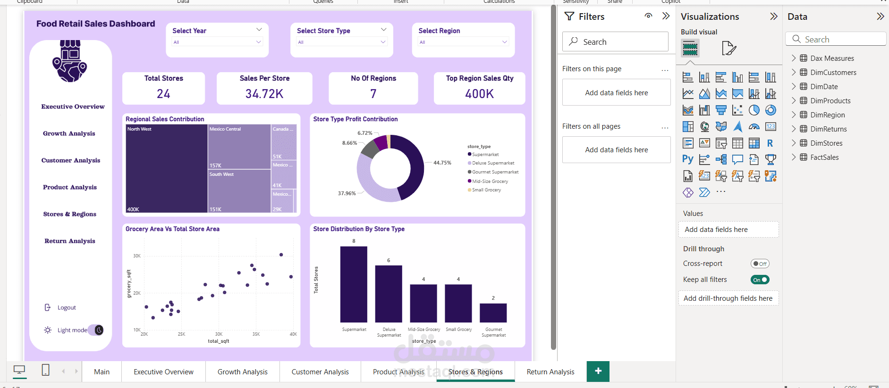Image resolution: width=889 pixels, height=388 pixels.
Task: Select the Power Automate visual
Action: 704,192
